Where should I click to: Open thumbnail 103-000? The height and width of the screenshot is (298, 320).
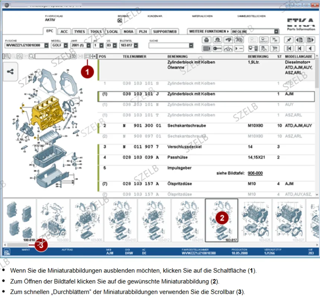(53, 221)
